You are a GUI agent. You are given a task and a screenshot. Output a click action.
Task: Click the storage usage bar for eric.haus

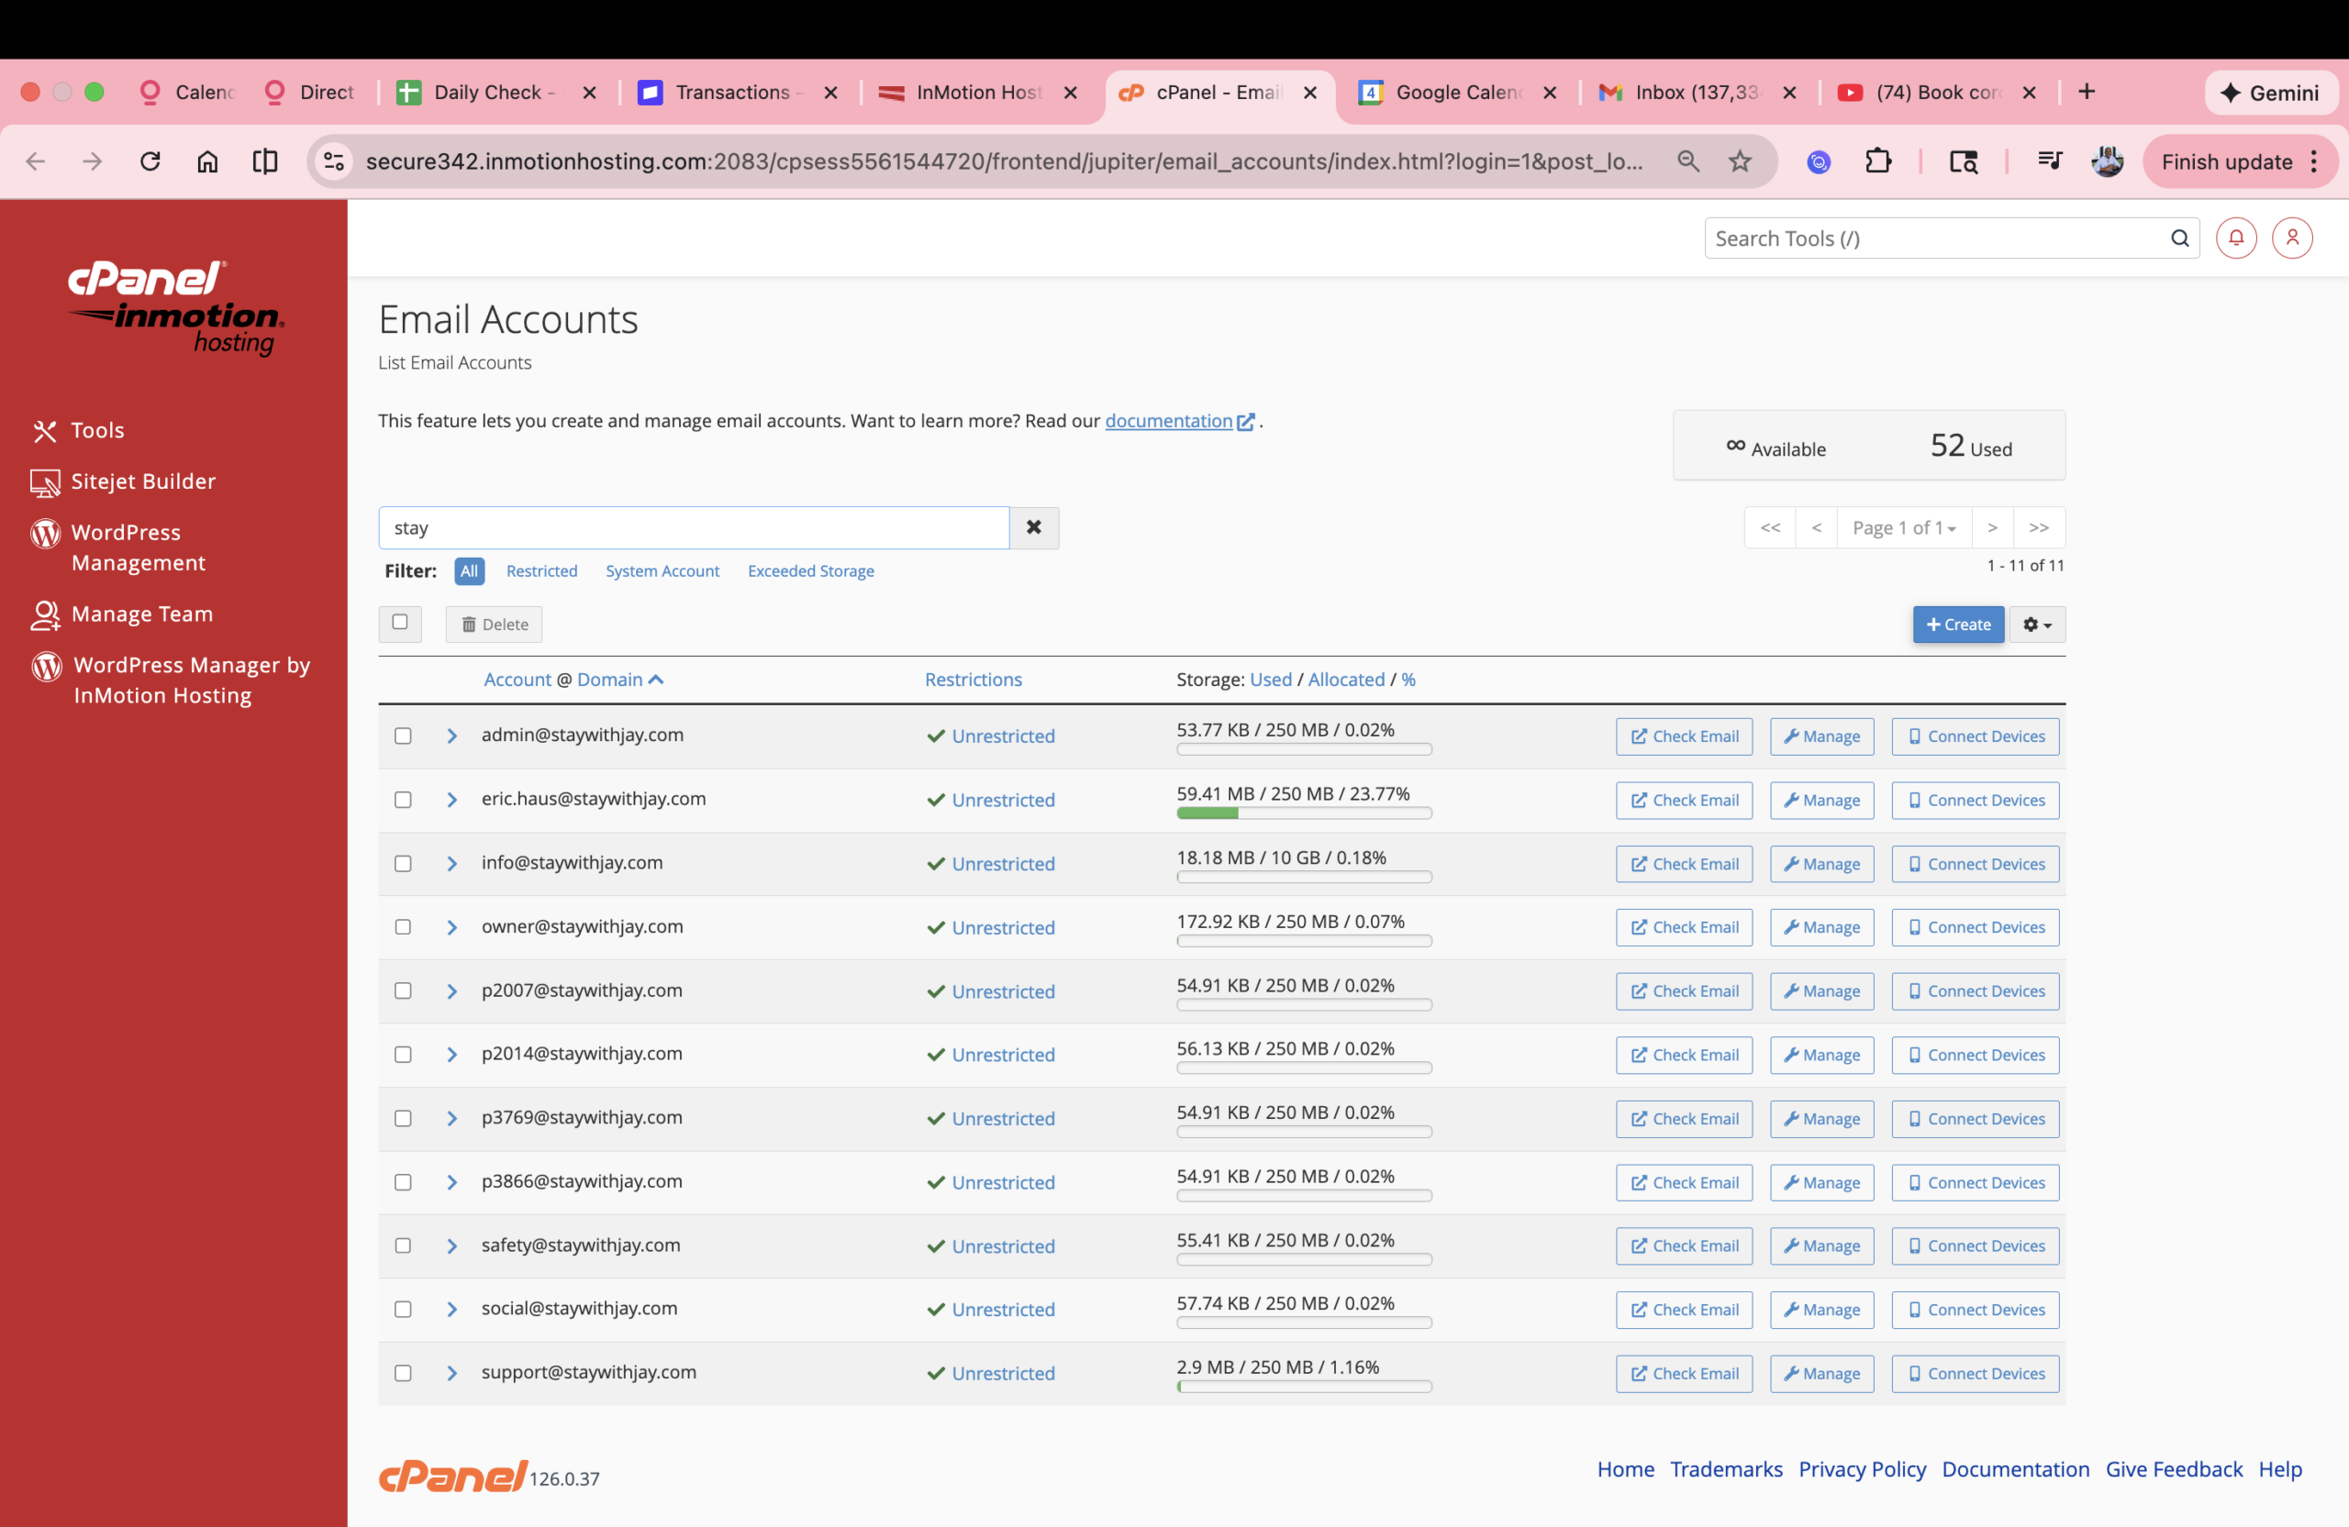pyautogui.click(x=1303, y=813)
